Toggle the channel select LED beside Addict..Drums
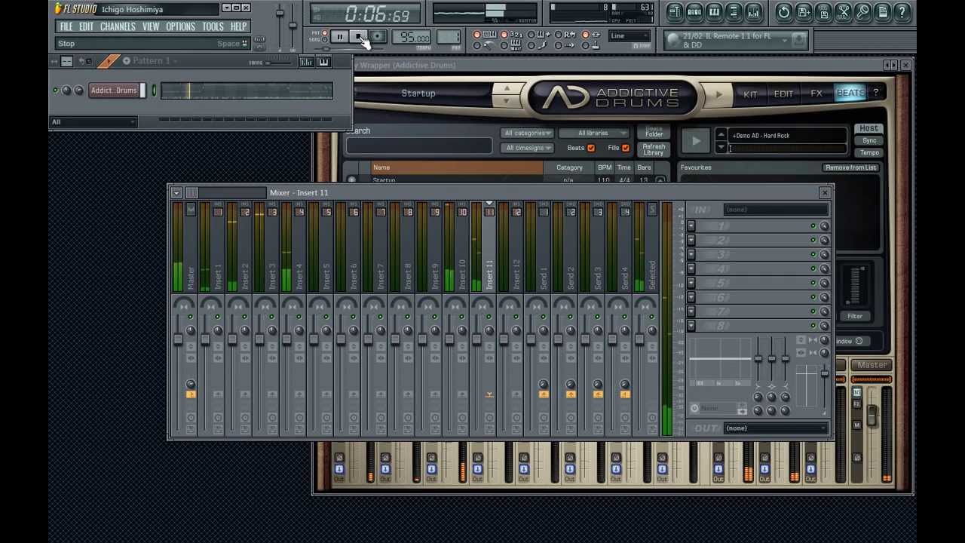The width and height of the screenshot is (965, 543). coord(154,90)
